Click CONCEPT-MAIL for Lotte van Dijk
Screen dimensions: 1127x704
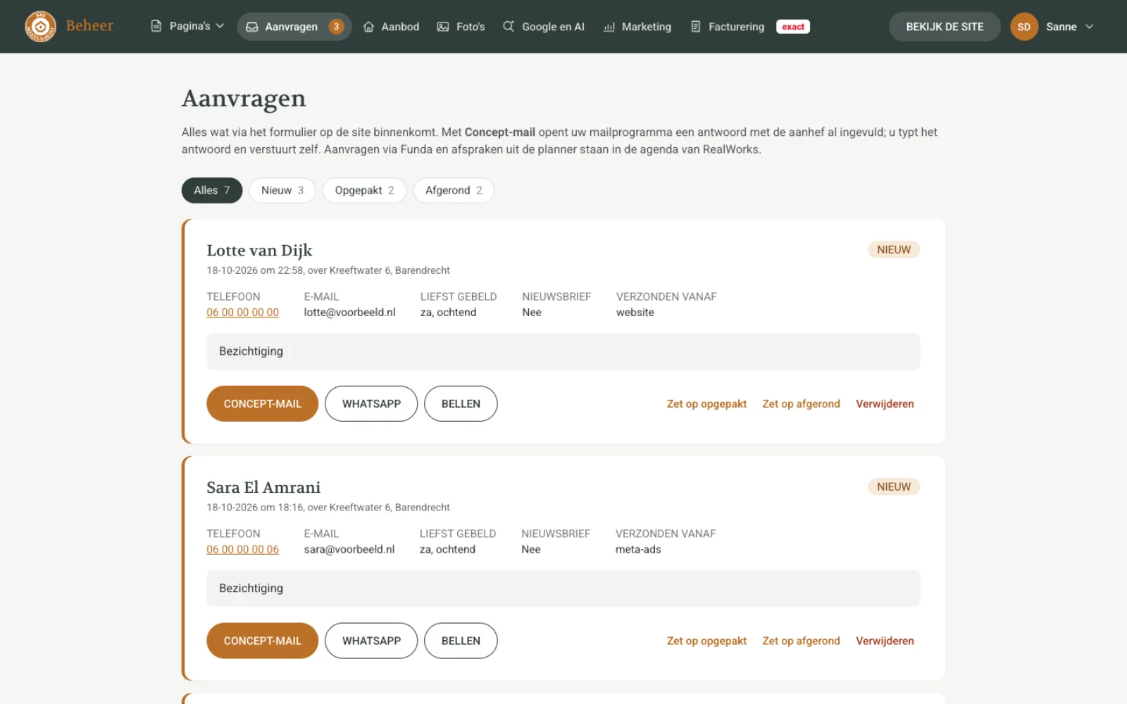click(262, 403)
